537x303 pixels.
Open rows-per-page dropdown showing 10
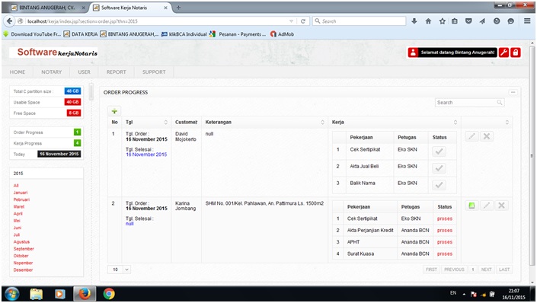click(119, 270)
